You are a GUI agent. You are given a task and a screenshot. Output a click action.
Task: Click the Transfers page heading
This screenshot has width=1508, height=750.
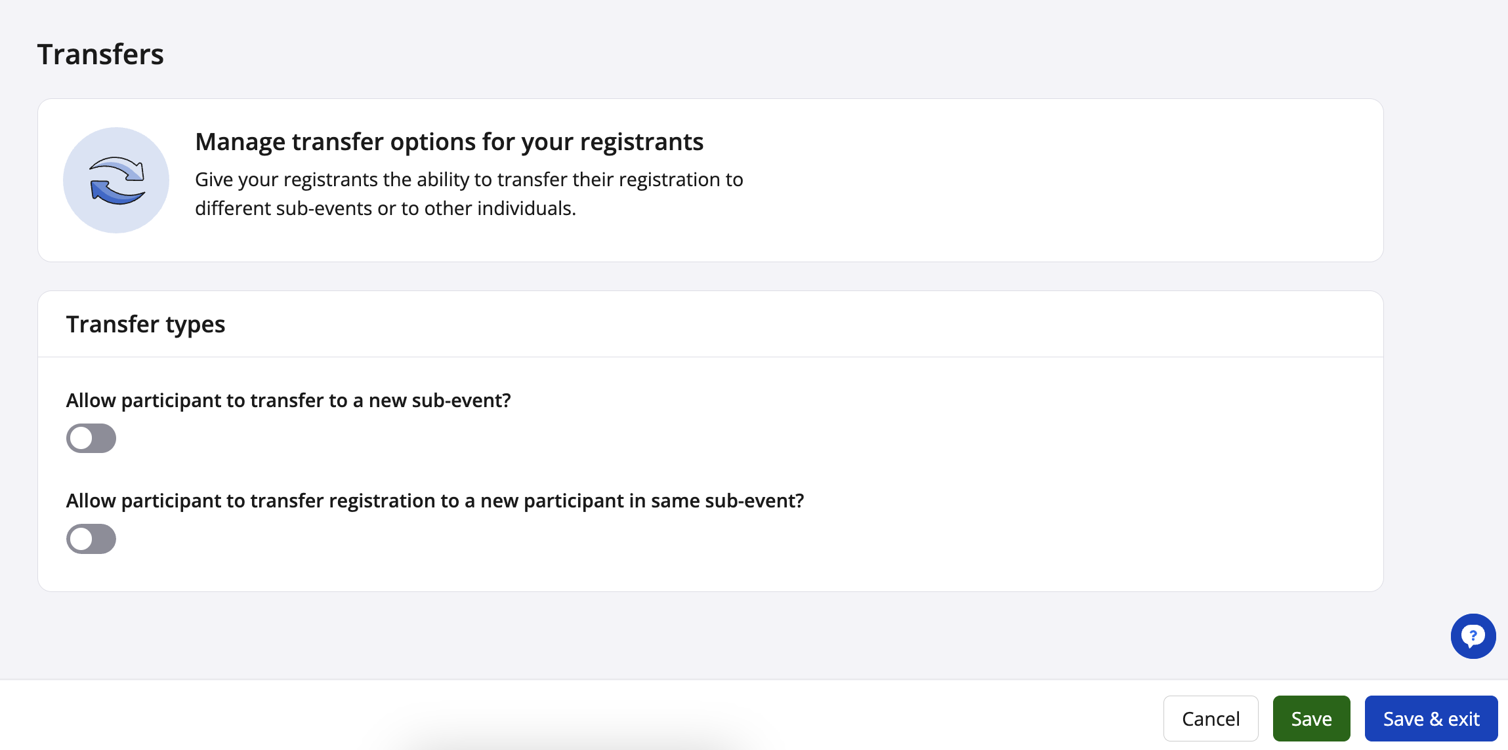coord(100,54)
